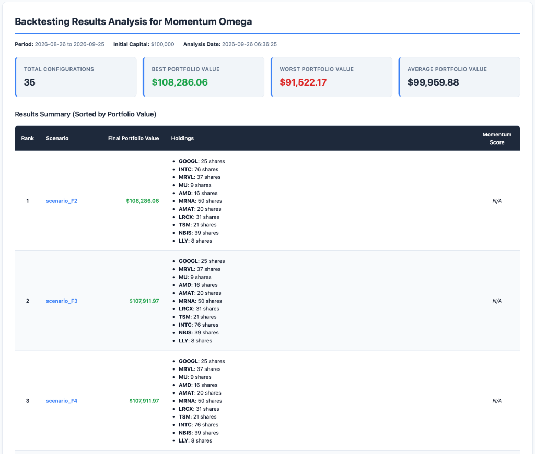
Task: Click LRCX: 31 shares in scenario_F4 row
Action: (199, 409)
